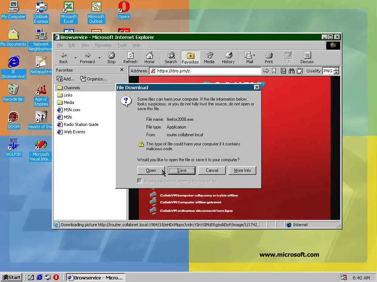Stop page loading with Stop icon

(x=111, y=58)
